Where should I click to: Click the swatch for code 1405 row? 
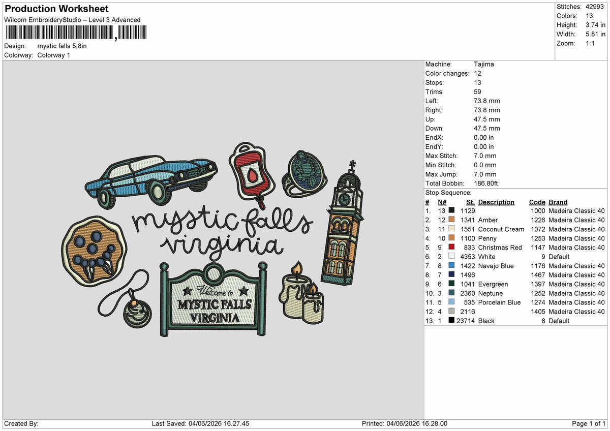tap(451, 312)
